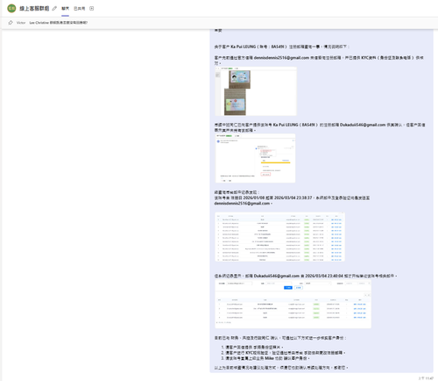438x381 pixels.
Task: Click the Dukaduii546@gmail.com above the filtered table
Action: 277,276
